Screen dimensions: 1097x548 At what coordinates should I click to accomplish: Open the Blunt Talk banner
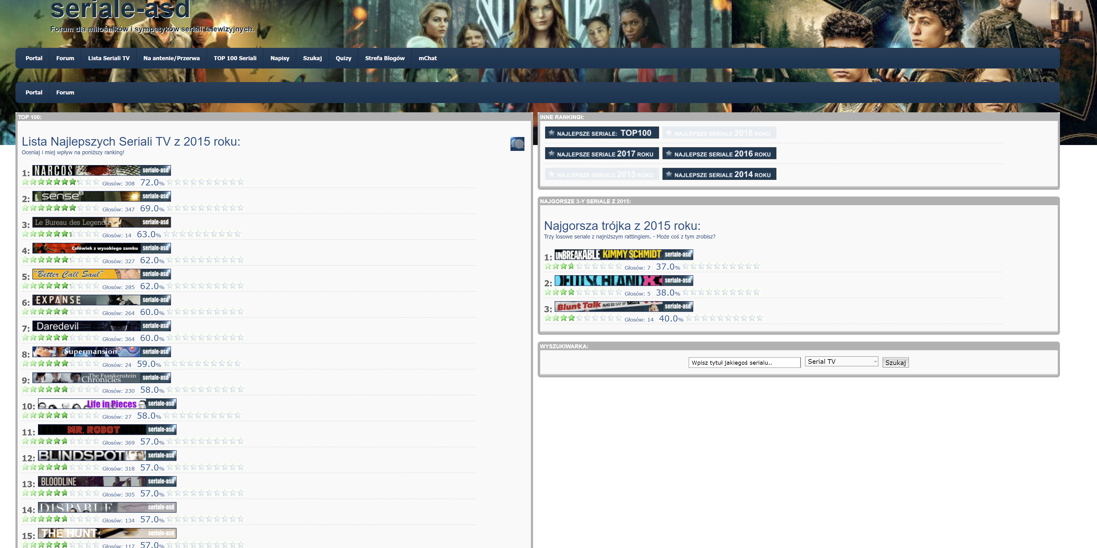pos(624,306)
